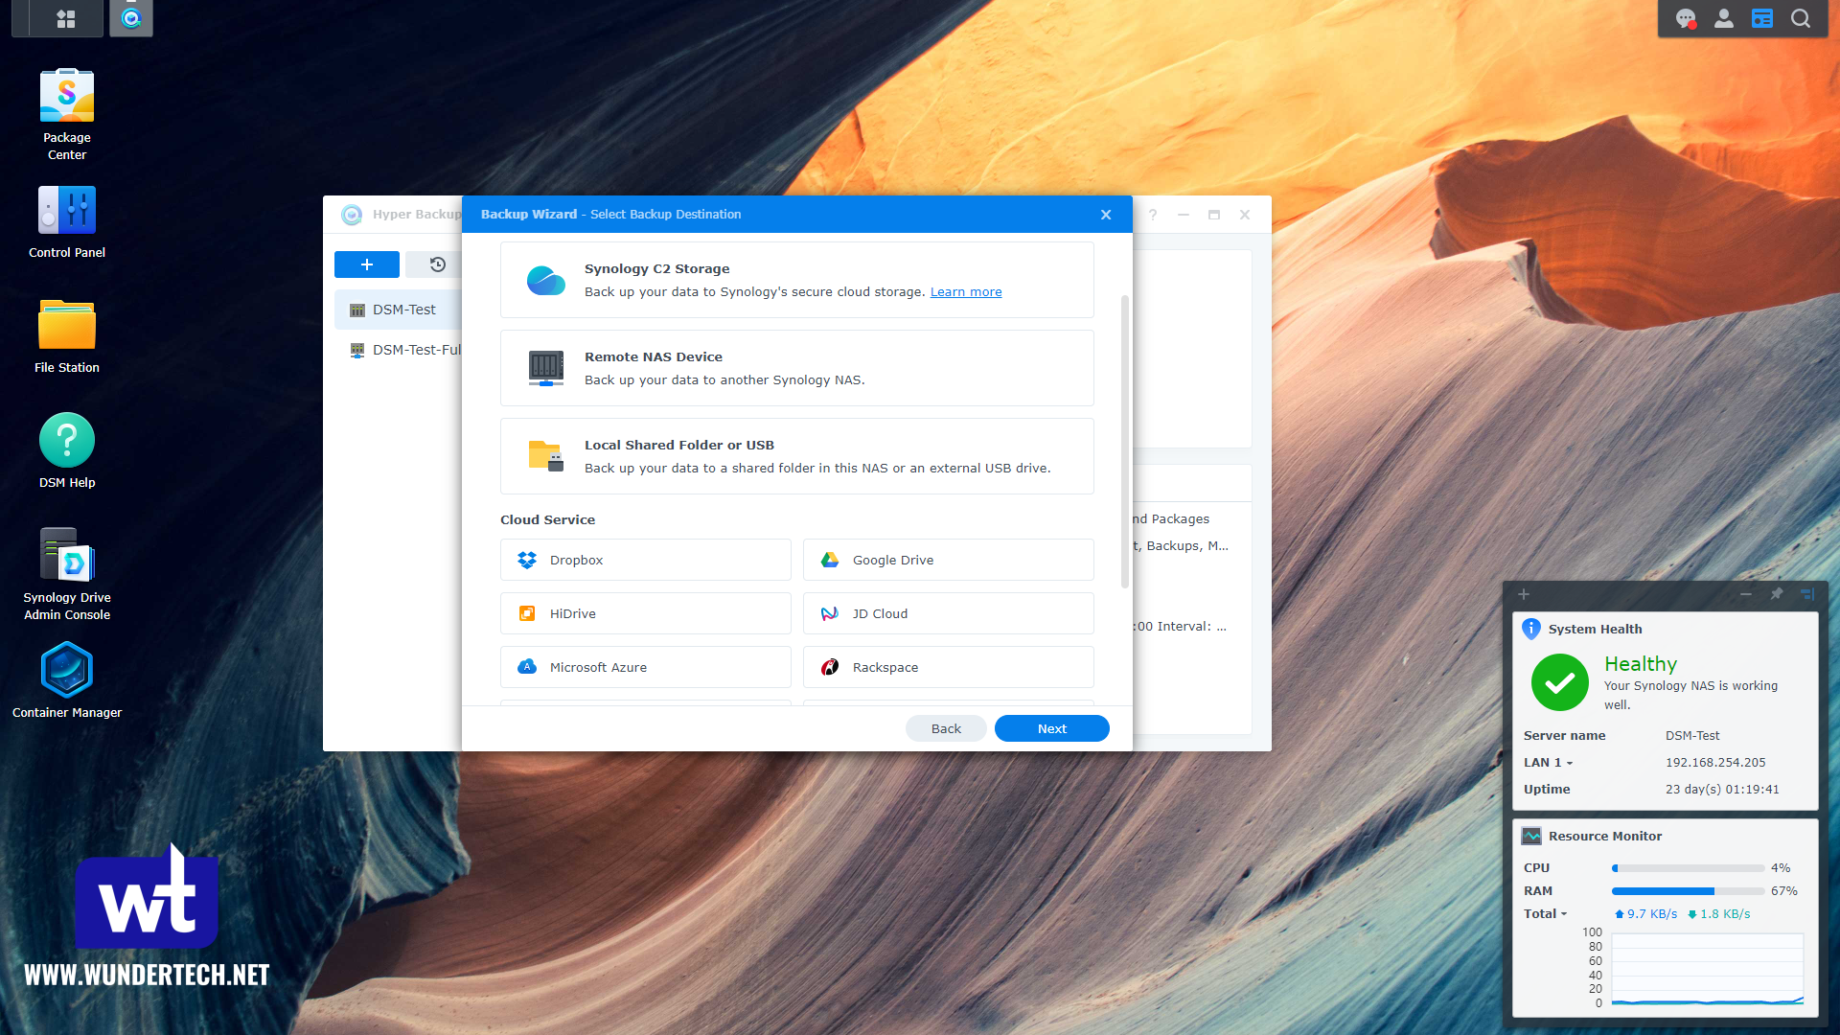Screen dimensions: 1840x1035
Task: Open Synology Drive Admin Console
Action: click(66, 556)
